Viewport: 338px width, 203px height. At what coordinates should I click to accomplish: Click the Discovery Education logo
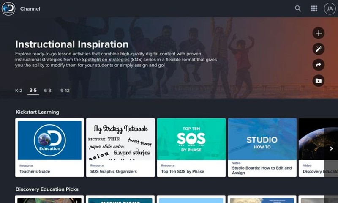(x=8, y=8)
